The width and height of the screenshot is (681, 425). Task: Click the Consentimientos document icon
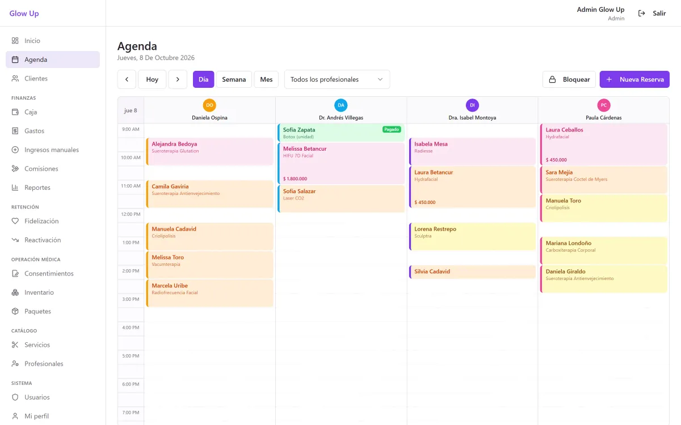pyautogui.click(x=15, y=274)
